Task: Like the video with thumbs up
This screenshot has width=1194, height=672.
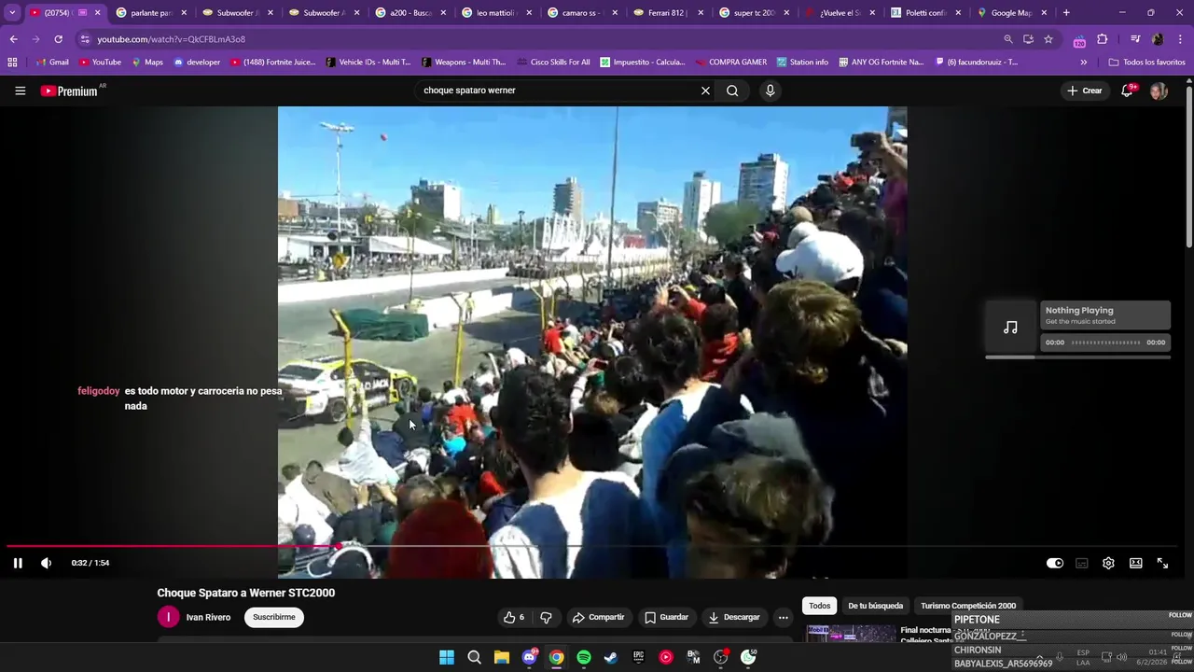Action: 513,617
